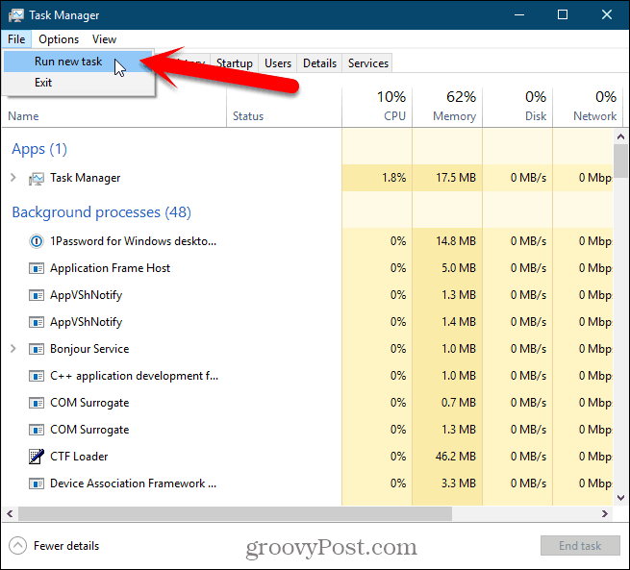Screen dimensions: 630x570
Task: Select the Background processes (48) heading
Action: click(101, 211)
